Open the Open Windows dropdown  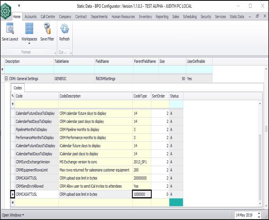click(x=13, y=214)
